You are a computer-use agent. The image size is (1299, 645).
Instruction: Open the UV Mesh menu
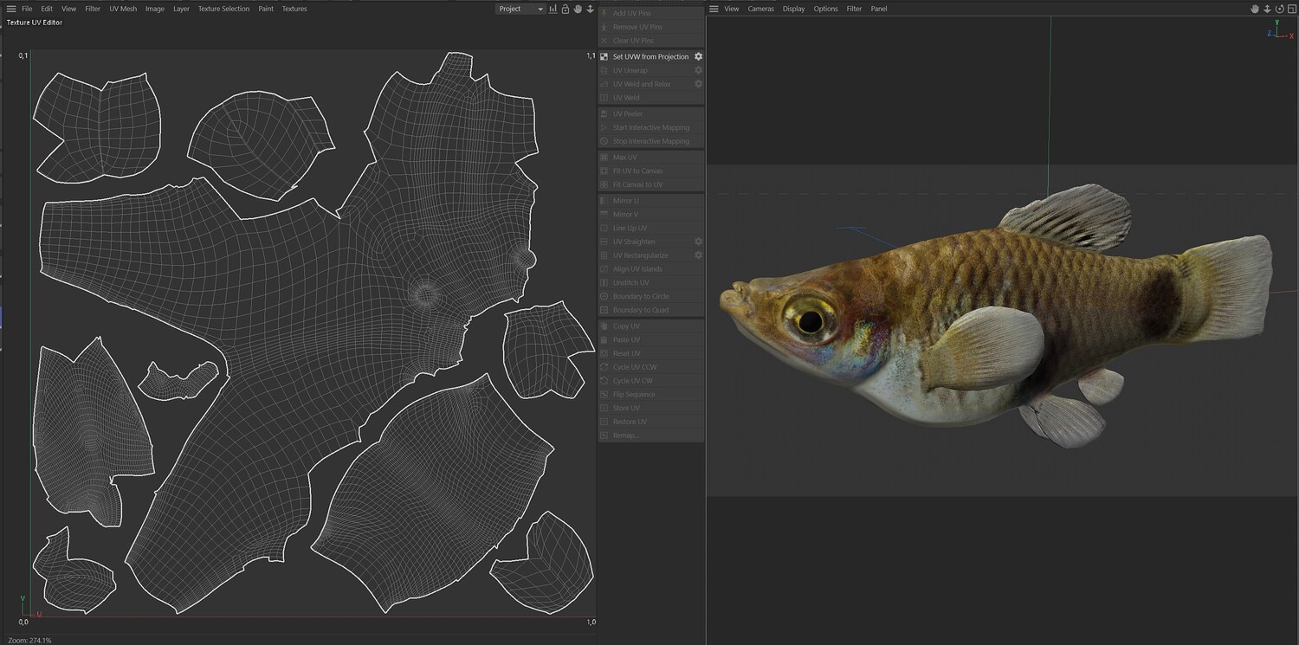tap(123, 9)
